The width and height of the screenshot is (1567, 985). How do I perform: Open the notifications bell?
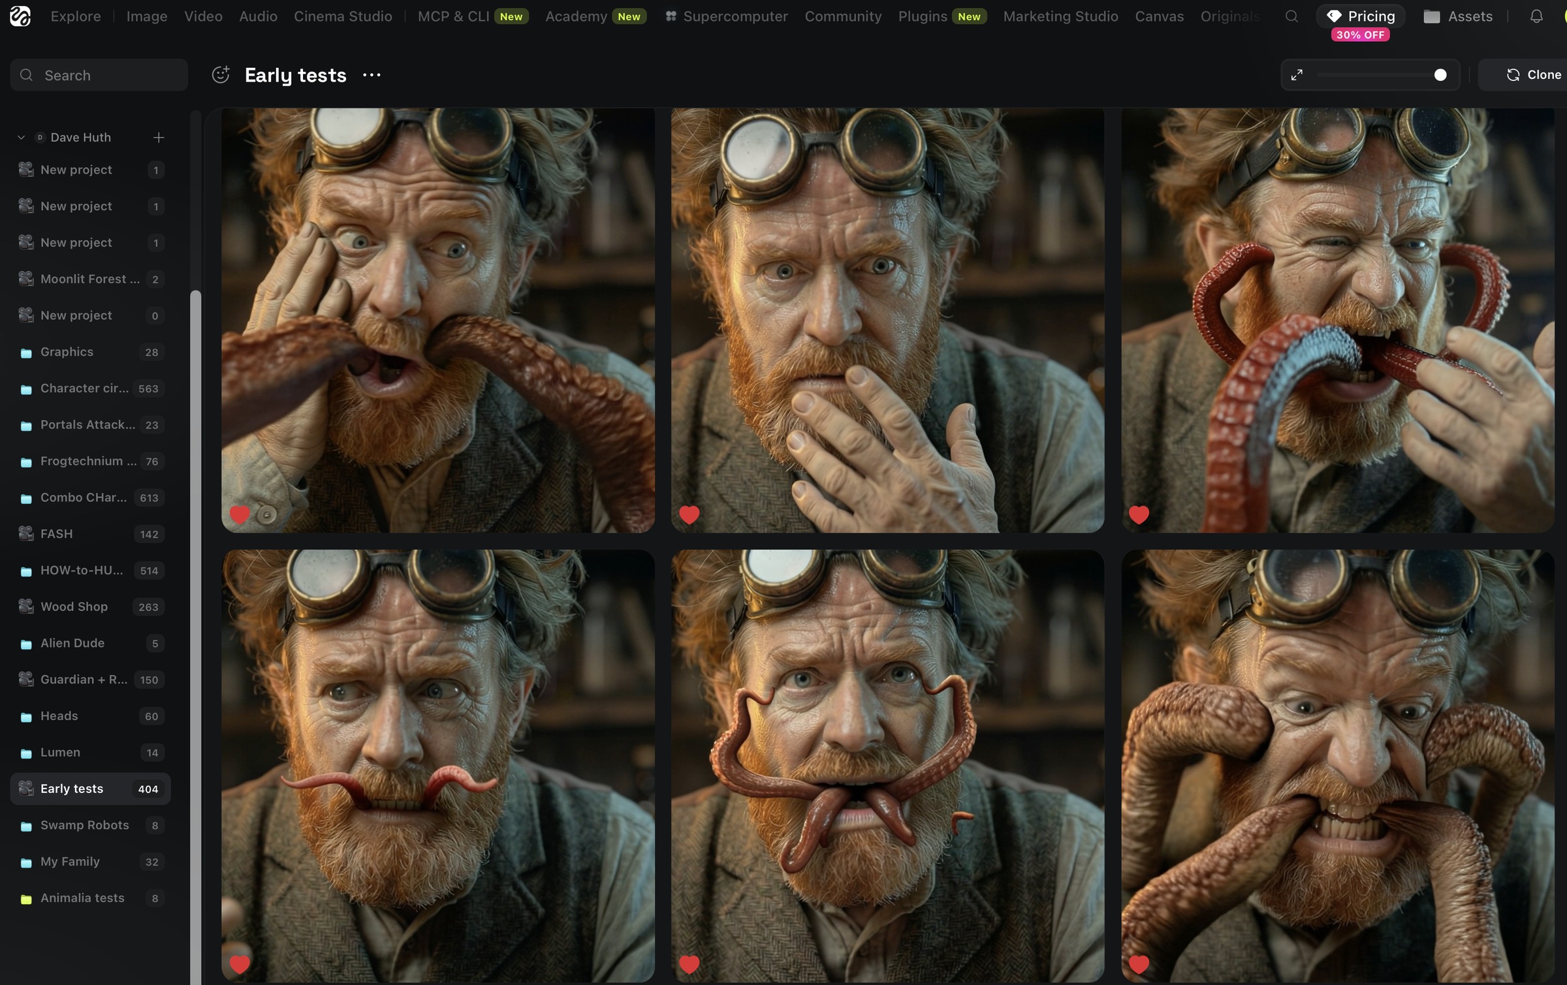click(1536, 16)
